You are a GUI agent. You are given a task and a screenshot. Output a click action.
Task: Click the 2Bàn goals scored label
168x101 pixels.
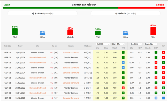point(7,5)
